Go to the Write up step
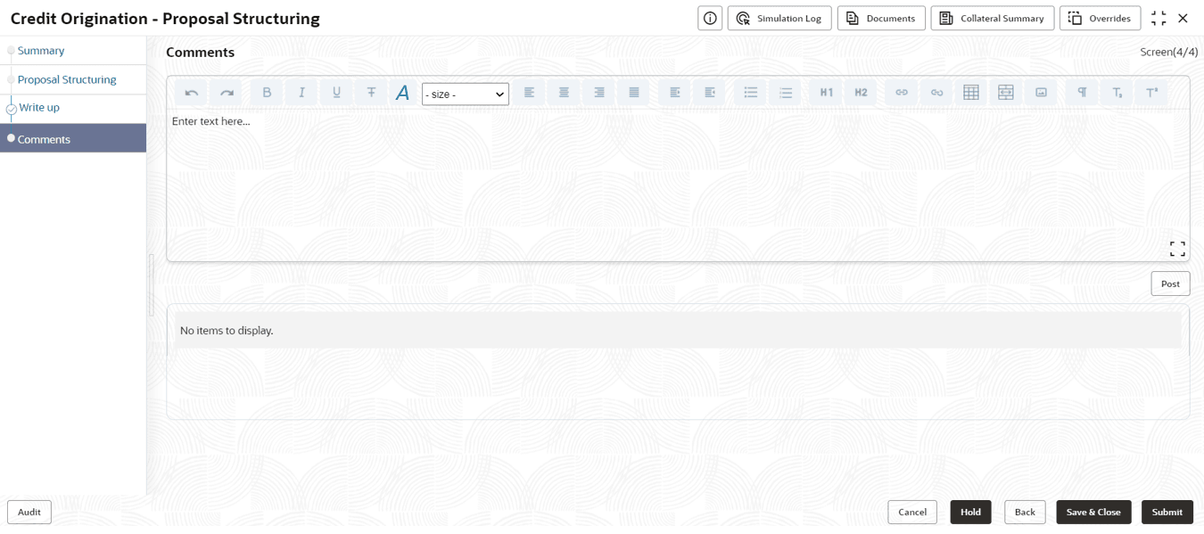Screen dimensions: 1204x534 pyautogui.click(x=39, y=107)
